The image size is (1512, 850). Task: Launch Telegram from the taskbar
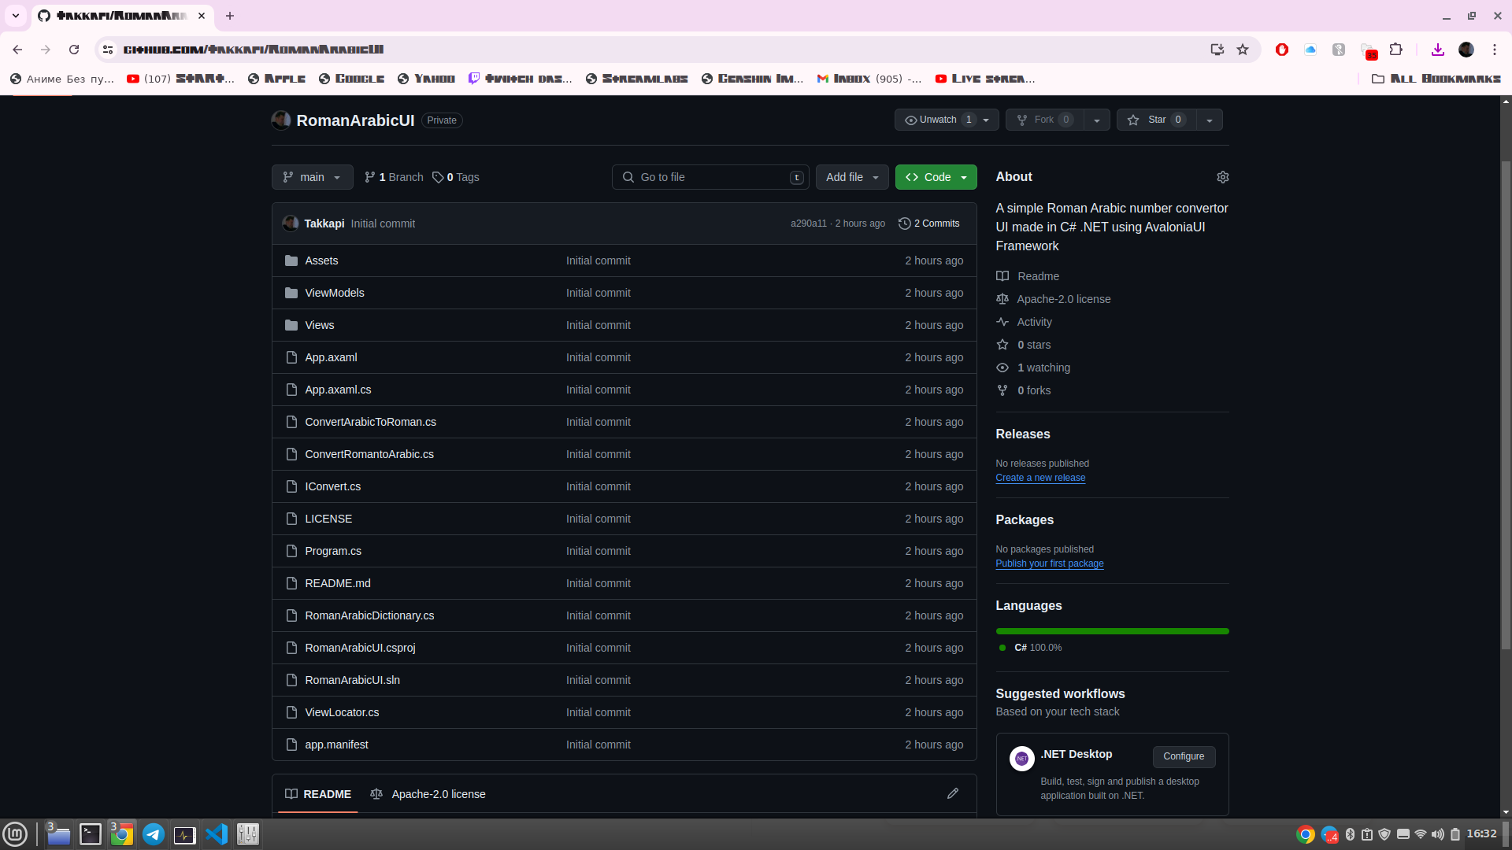pos(154,834)
